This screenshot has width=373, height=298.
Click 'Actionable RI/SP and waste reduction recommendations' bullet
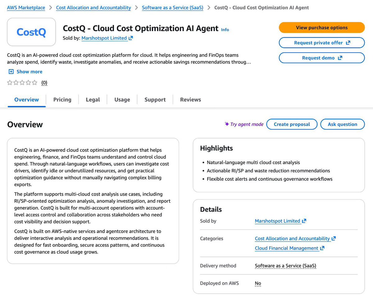pos(269,170)
